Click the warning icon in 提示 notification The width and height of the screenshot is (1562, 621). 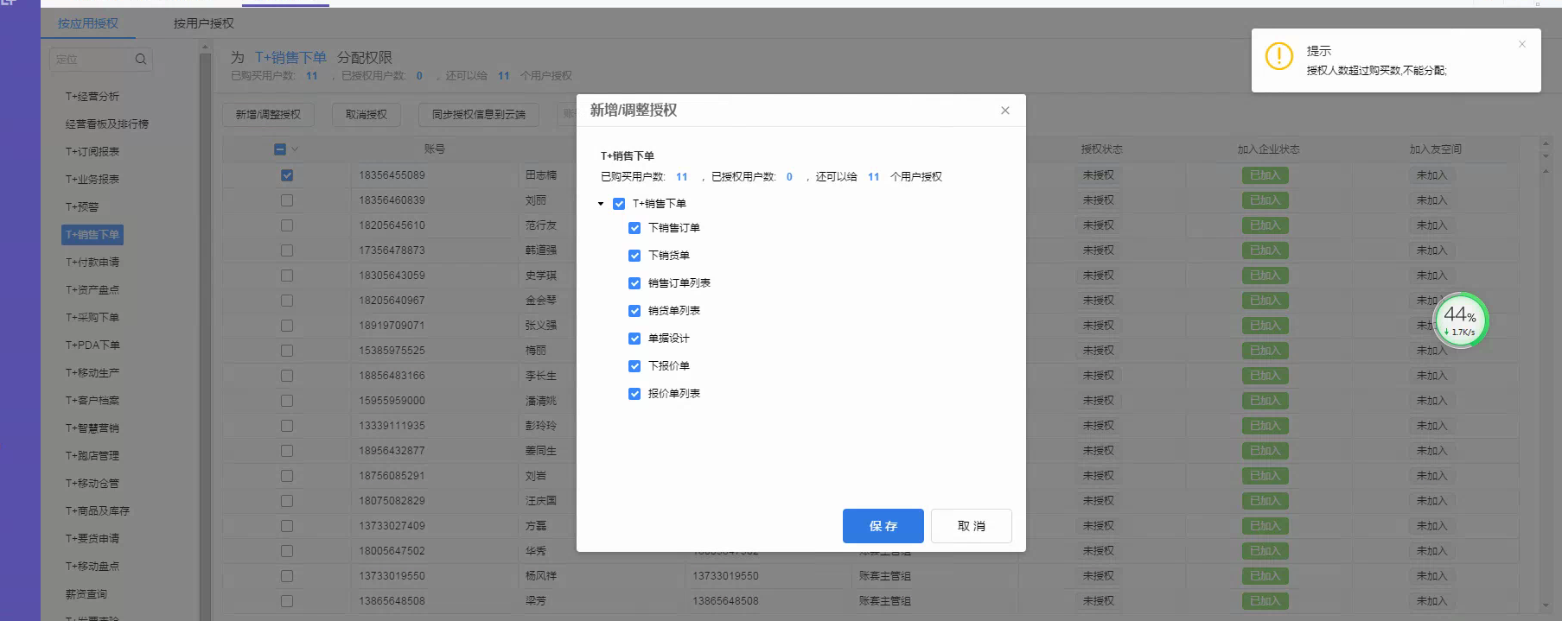coord(1278,57)
